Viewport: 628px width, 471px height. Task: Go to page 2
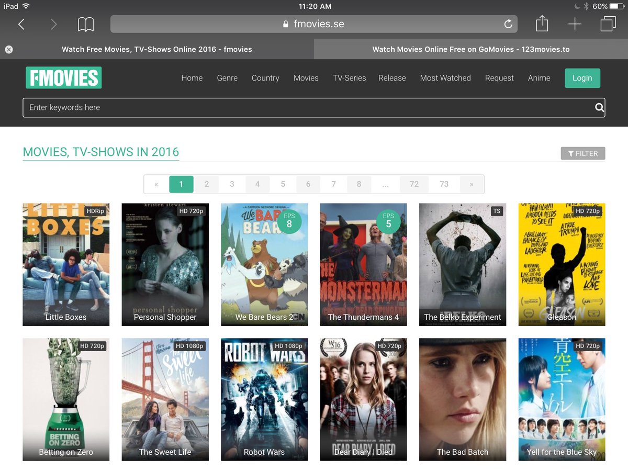pos(207,184)
